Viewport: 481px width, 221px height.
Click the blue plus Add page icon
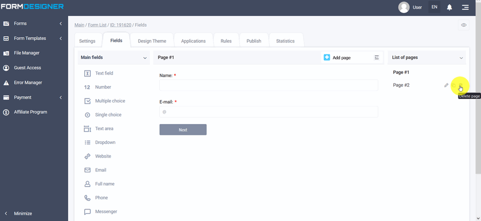(327, 57)
